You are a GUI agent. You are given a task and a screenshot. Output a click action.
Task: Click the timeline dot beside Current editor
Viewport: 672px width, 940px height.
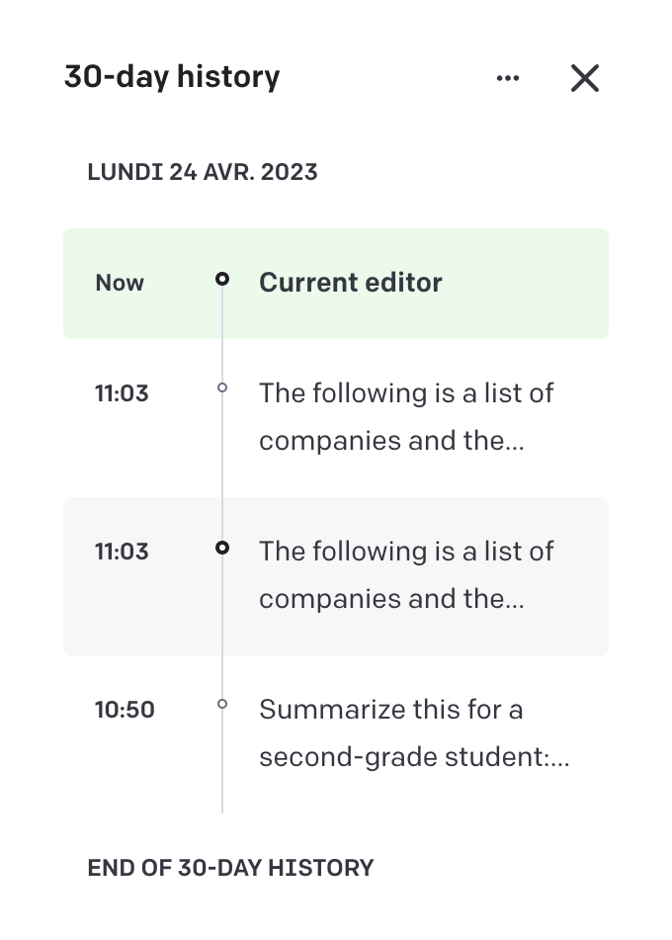coord(222,279)
